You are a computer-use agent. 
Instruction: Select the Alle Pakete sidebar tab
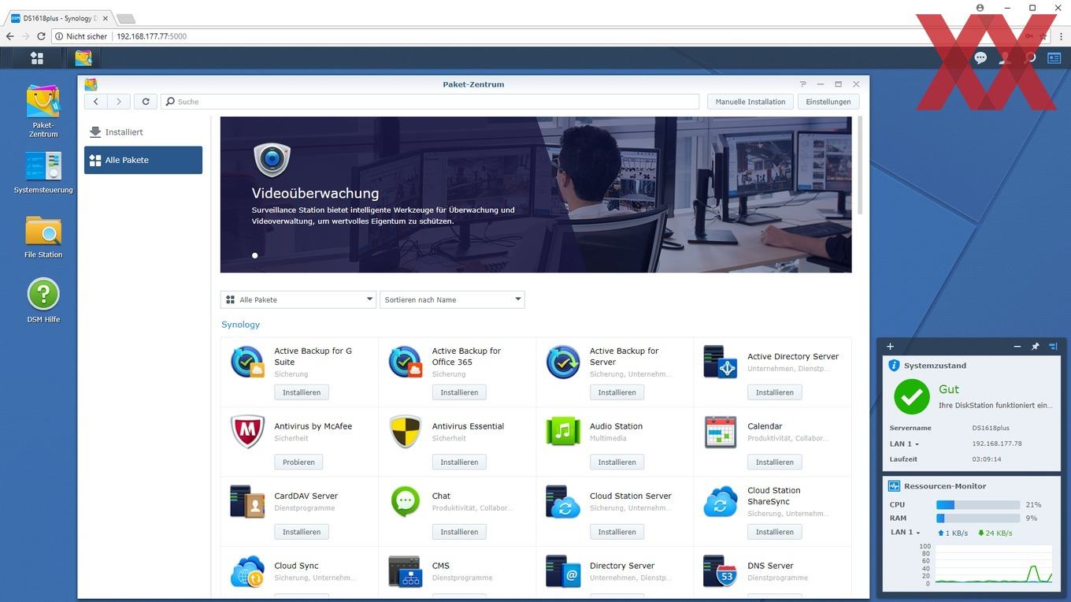click(x=143, y=160)
